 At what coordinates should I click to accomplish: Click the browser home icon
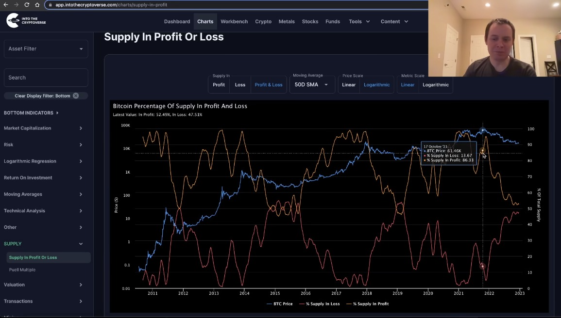pos(37,5)
